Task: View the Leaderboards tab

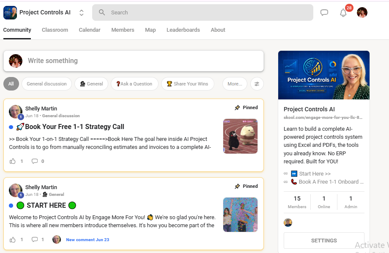Action: [x=183, y=30]
